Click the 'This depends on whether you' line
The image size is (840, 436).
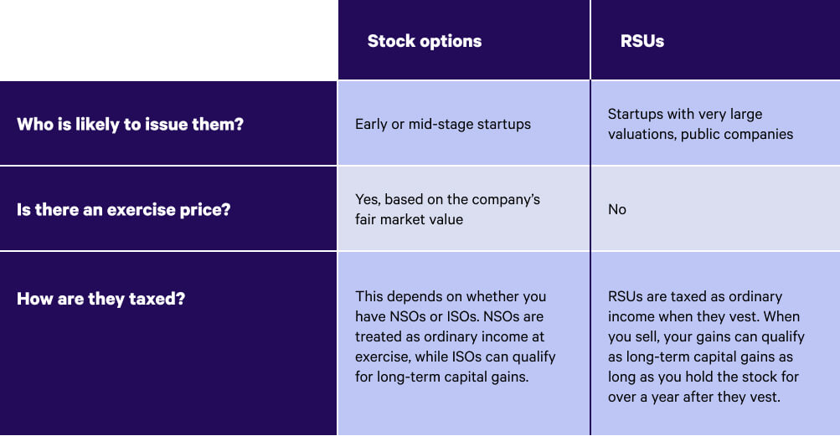coord(451,296)
